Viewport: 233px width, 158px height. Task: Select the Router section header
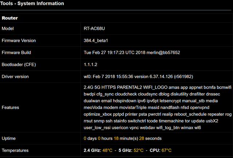pos(10,17)
